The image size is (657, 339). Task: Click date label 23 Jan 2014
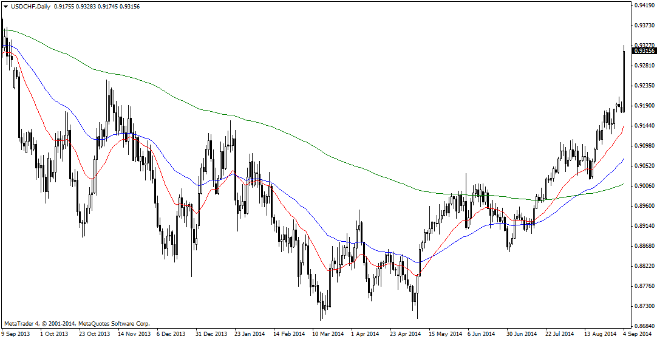click(x=249, y=334)
